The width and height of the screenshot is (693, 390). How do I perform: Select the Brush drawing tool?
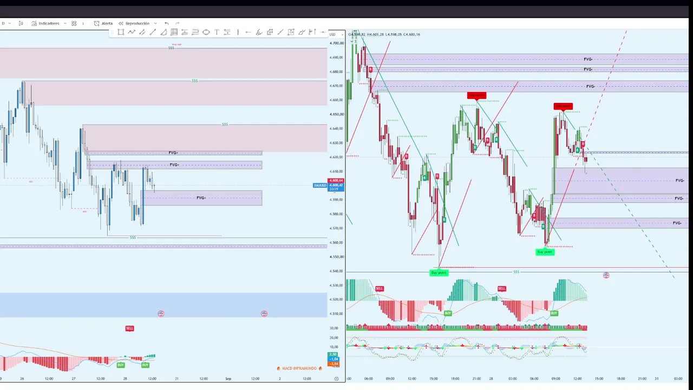pyautogui.click(x=259, y=32)
